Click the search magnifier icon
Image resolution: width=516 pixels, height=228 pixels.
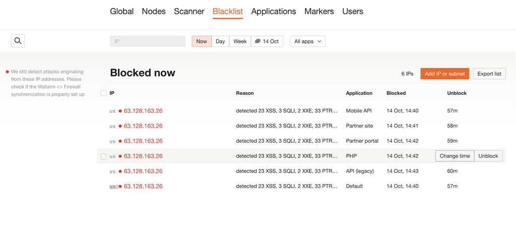click(18, 41)
